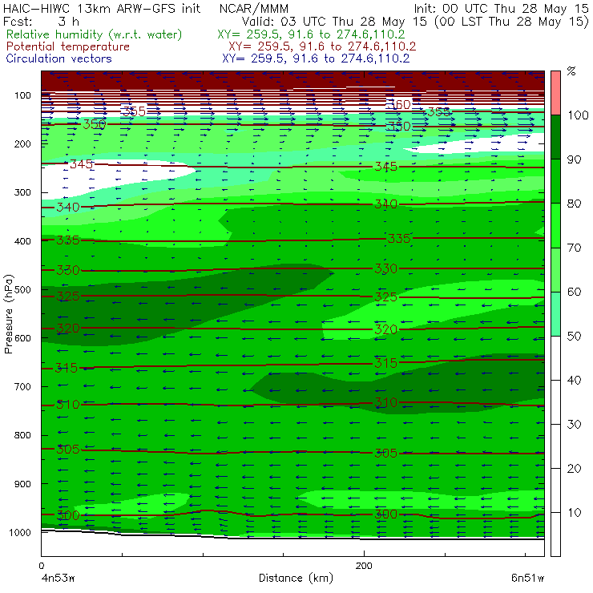Click the colorbar '40' tick label
The width and height of the screenshot is (593, 593).
pyautogui.click(x=574, y=380)
